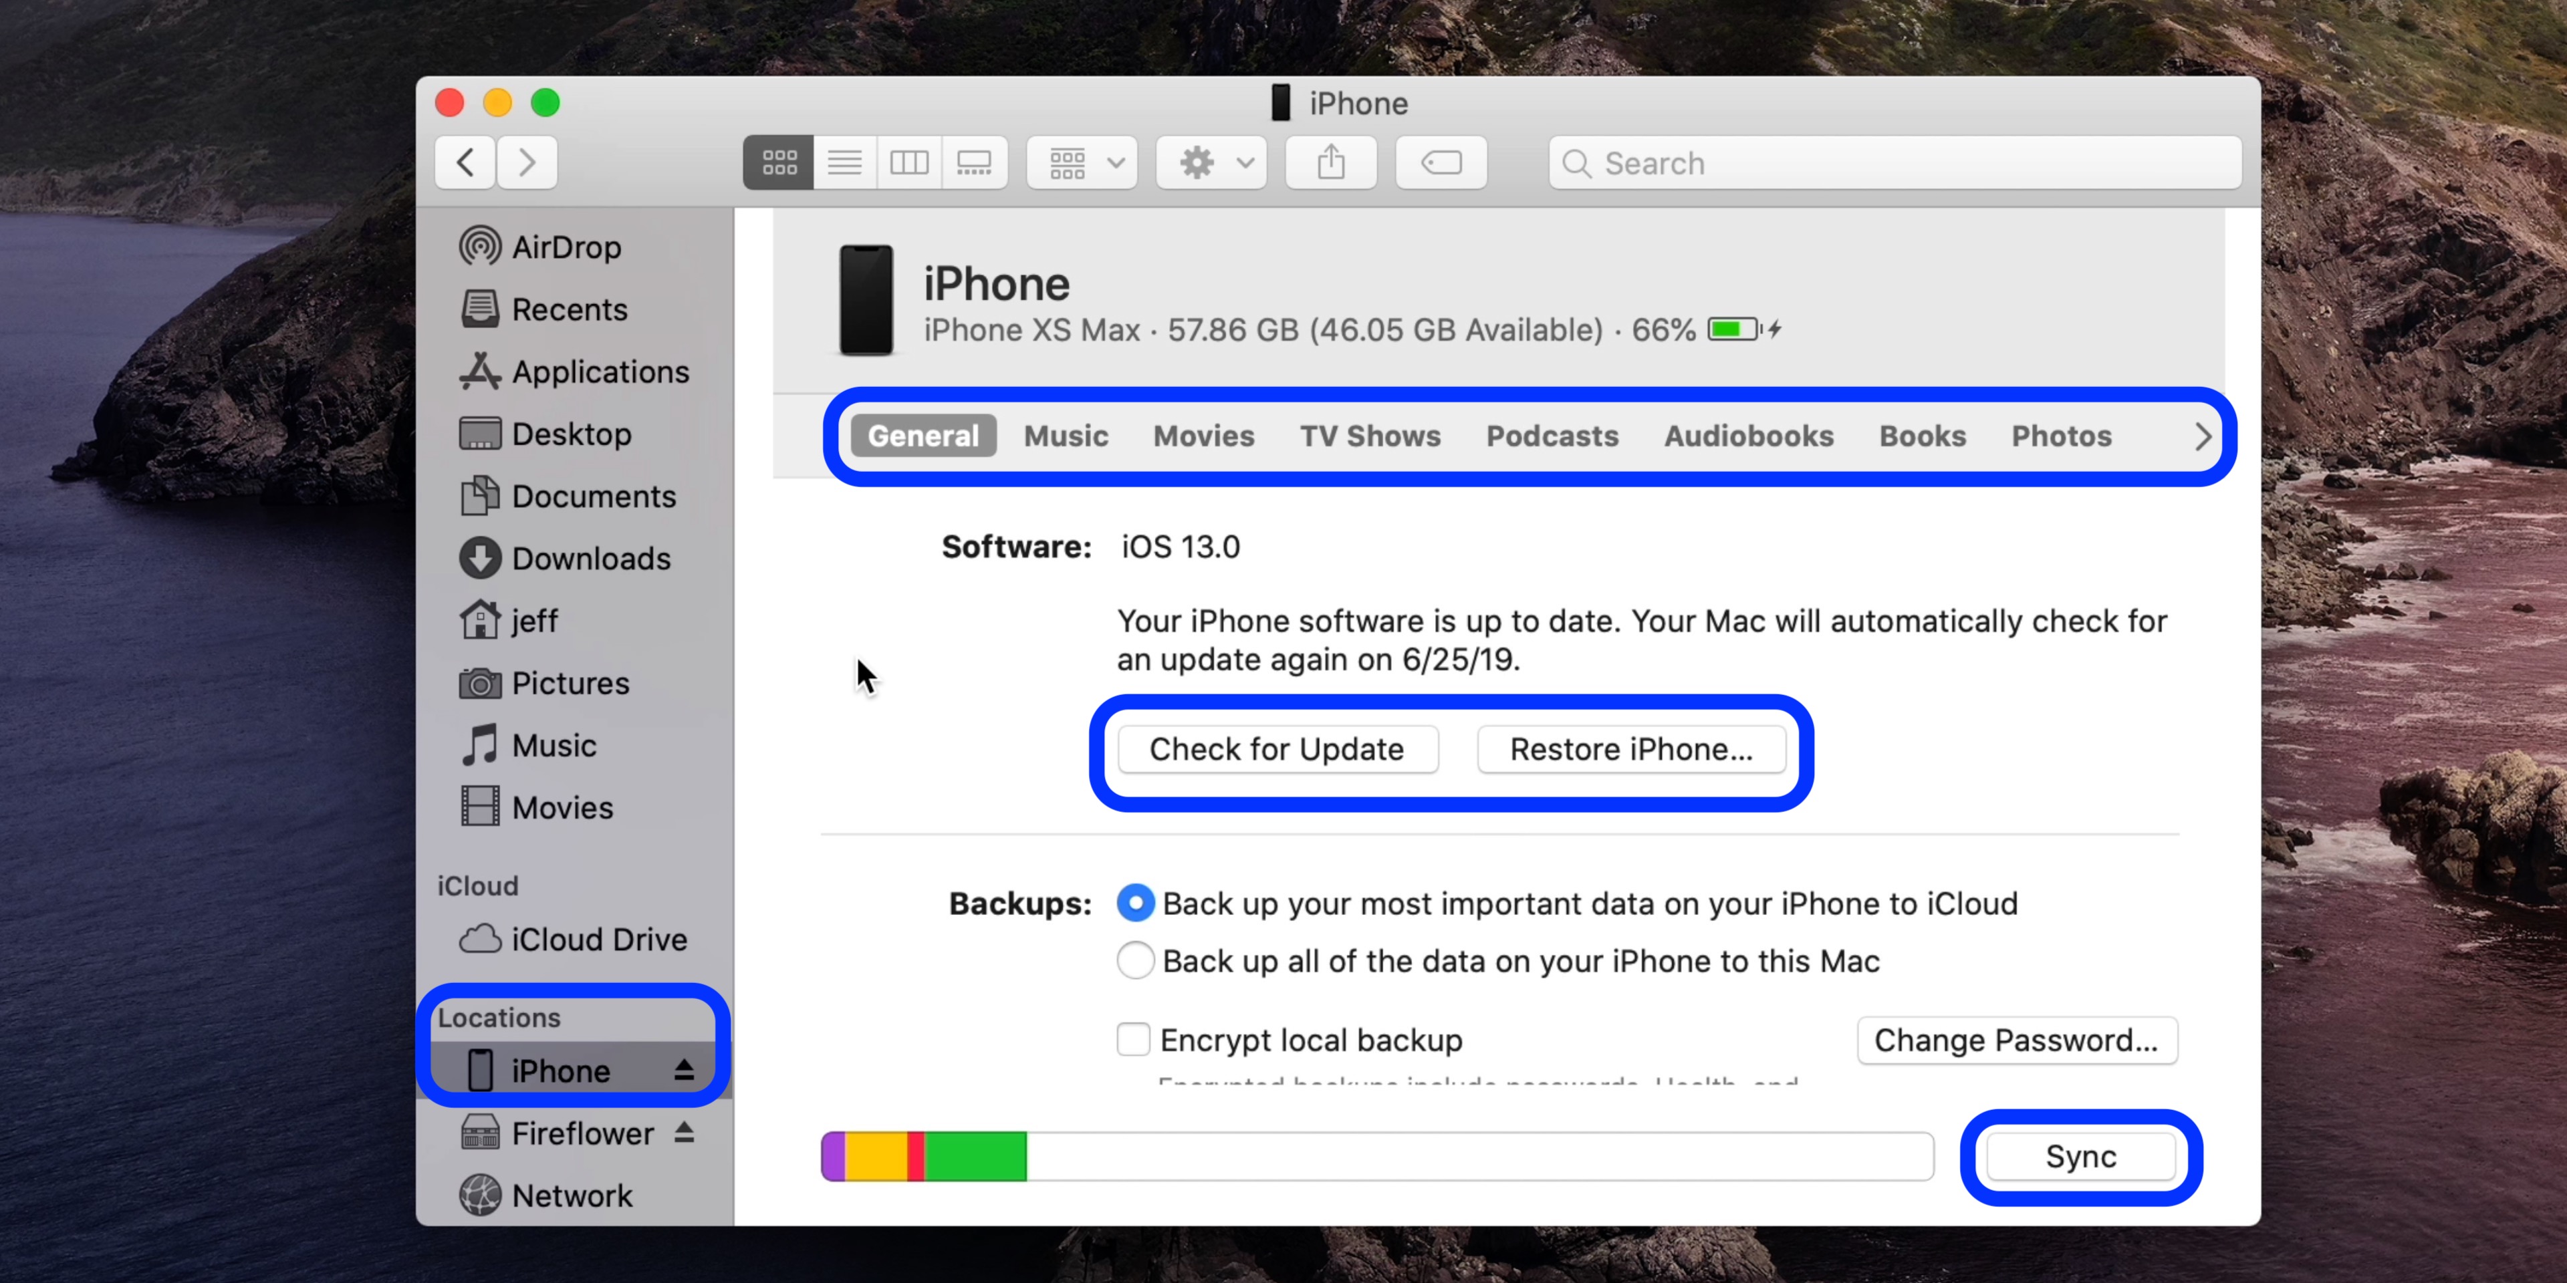Click the forward navigation arrow
The width and height of the screenshot is (2567, 1283).
click(x=527, y=162)
